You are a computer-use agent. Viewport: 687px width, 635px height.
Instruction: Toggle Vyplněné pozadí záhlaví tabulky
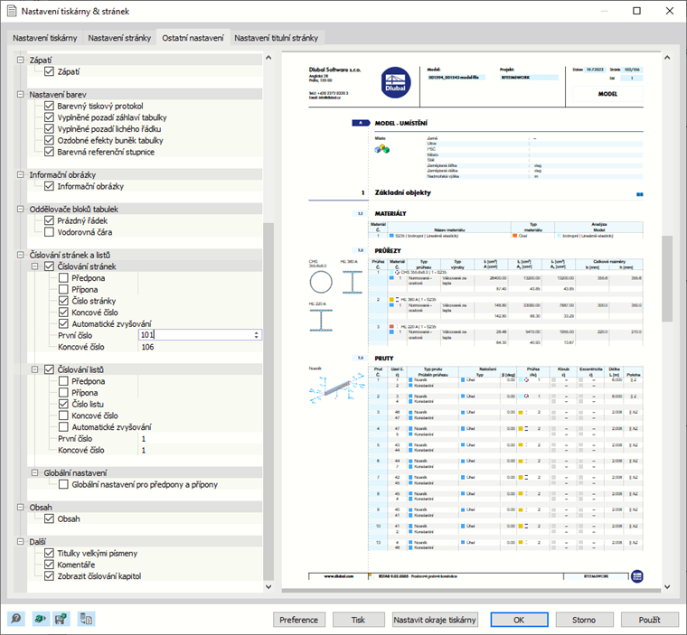(49, 117)
